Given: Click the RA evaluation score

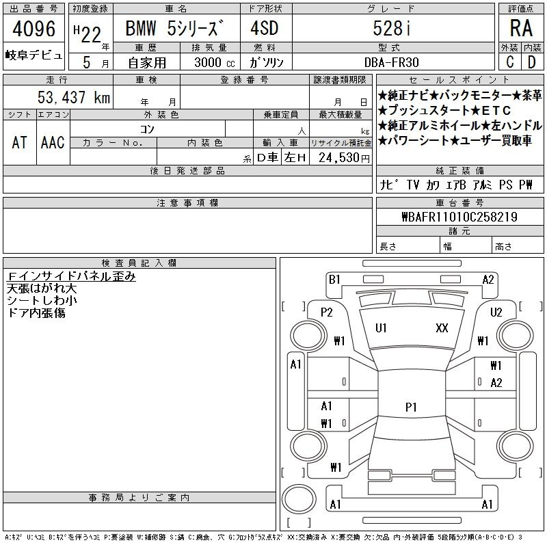Looking at the screenshot, I should (x=521, y=29).
